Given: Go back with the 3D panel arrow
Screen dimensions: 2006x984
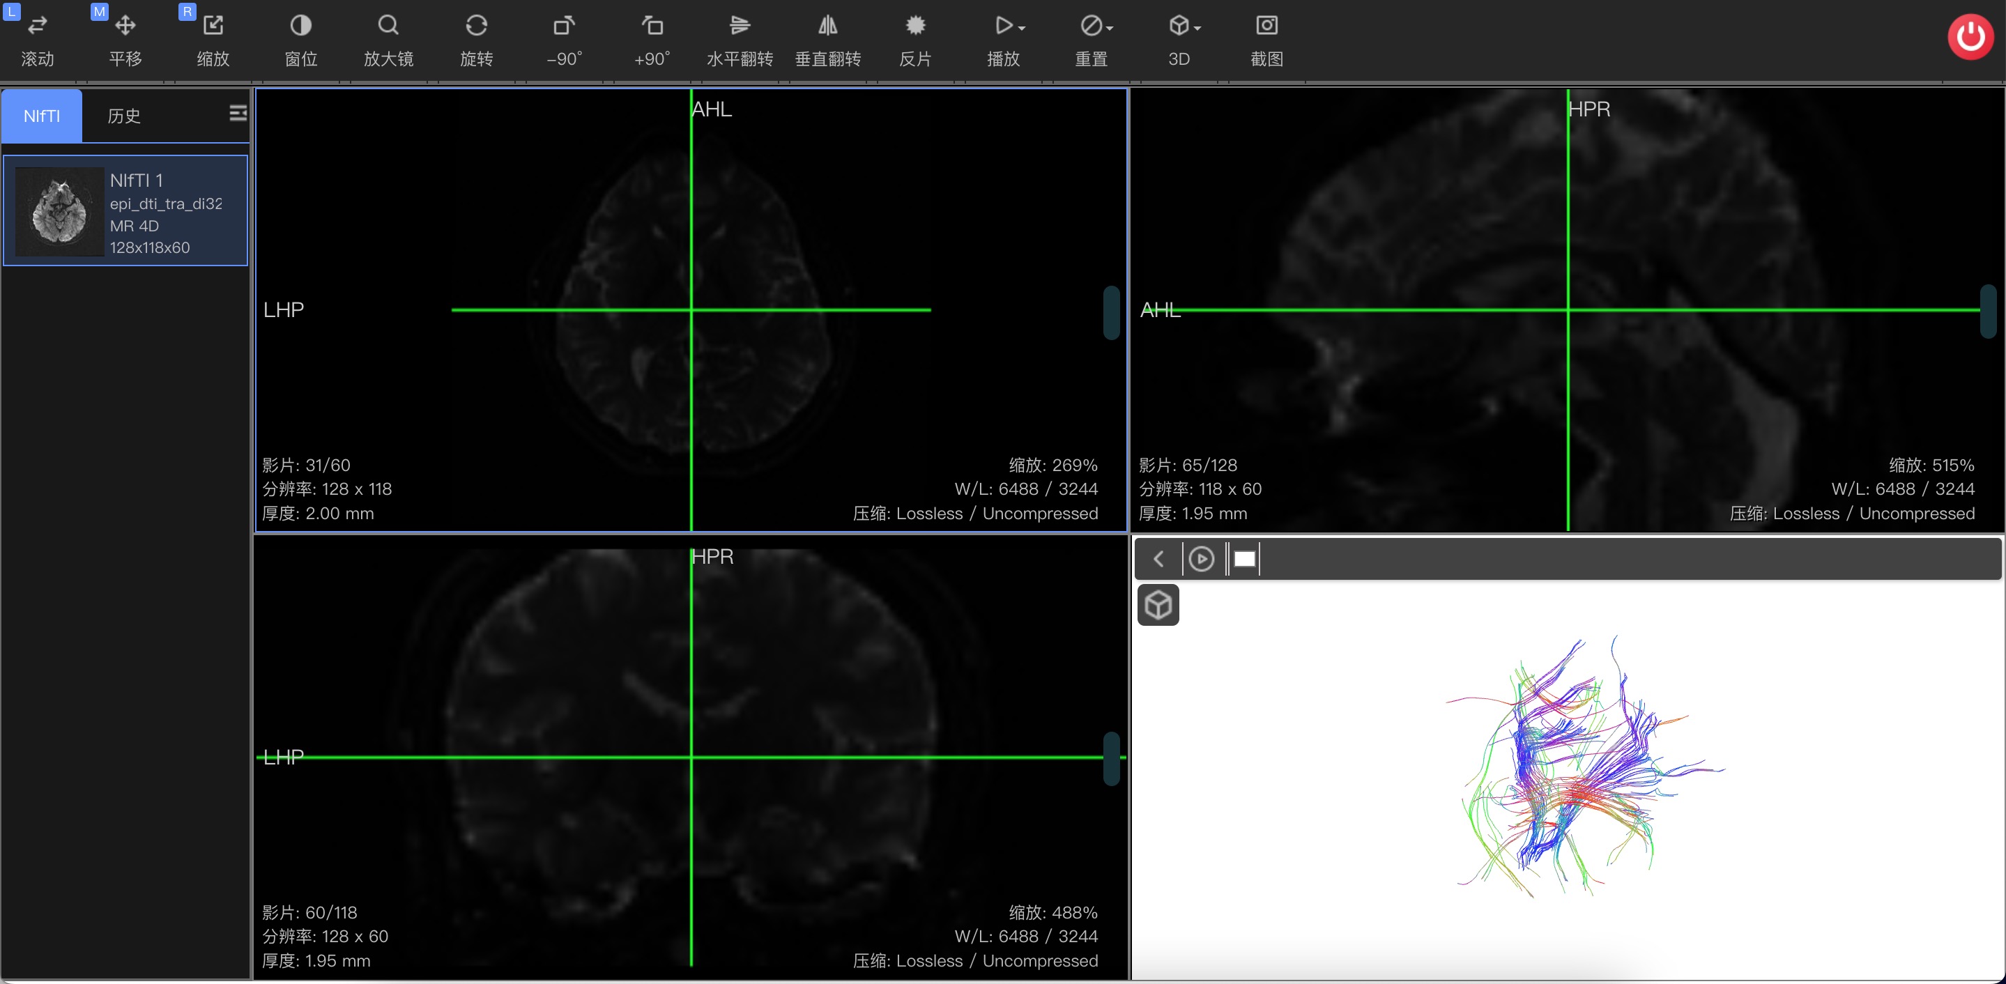Looking at the screenshot, I should tap(1158, 559).
